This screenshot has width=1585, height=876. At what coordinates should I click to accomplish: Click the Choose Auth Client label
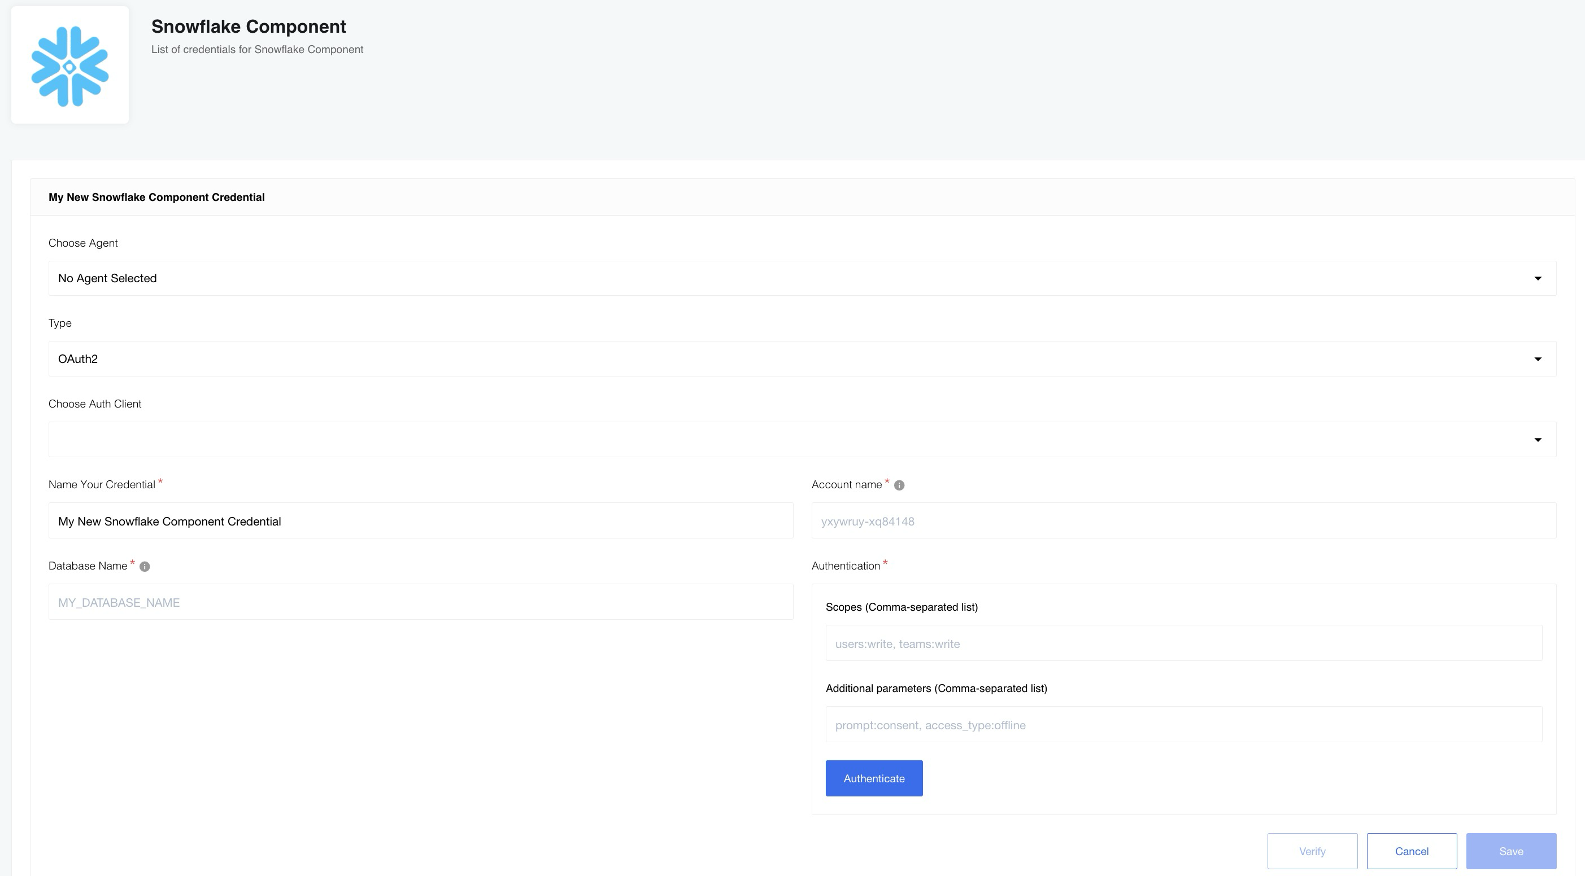coord(95,404)
